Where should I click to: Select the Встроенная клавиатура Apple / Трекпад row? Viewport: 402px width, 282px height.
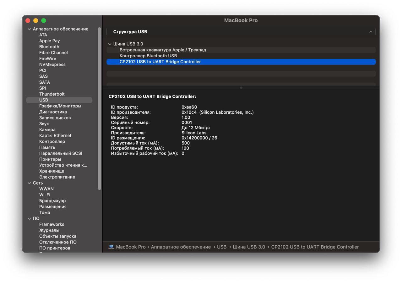point(163,50)
